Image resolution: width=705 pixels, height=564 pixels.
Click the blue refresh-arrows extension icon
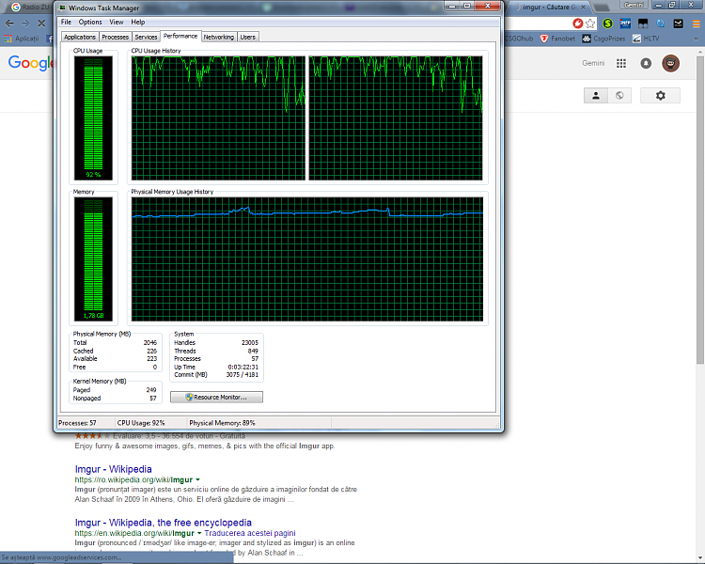[661, 23]
